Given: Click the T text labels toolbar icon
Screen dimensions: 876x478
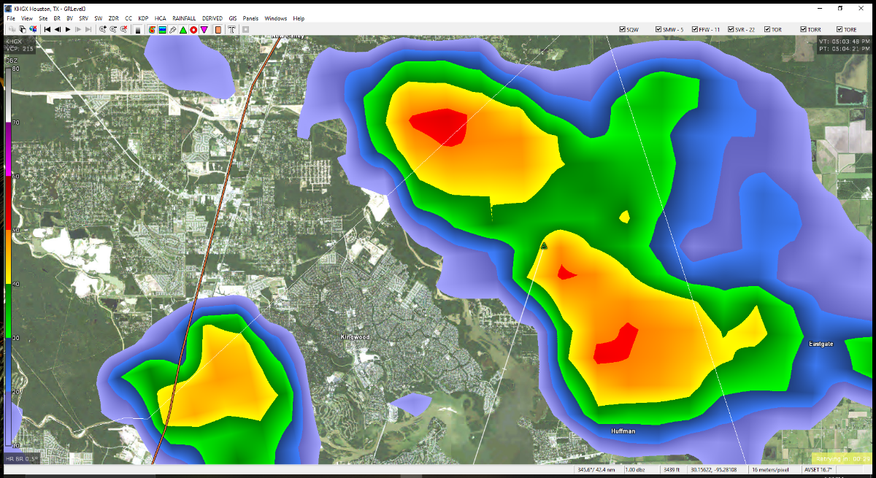Looking at the screenshot, I should (232, 29).
